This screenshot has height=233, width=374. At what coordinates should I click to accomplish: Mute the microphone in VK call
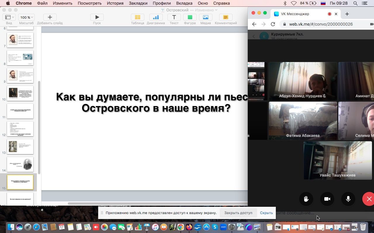click(348, 199)
